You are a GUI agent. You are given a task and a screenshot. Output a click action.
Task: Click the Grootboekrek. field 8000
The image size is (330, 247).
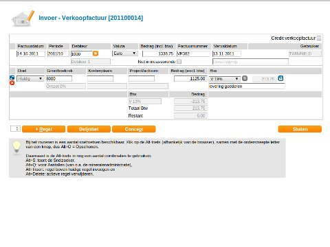pyautogui.click(x=59, y=79)
